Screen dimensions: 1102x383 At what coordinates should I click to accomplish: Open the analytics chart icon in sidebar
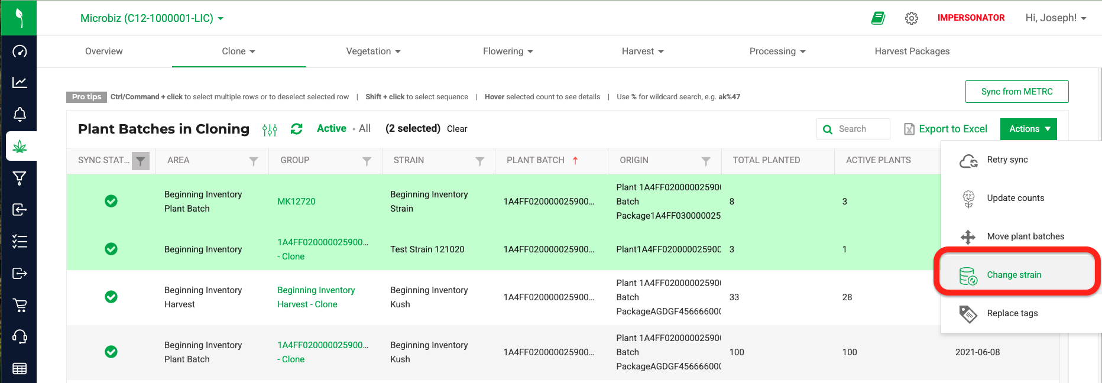[x=20, y=83]
